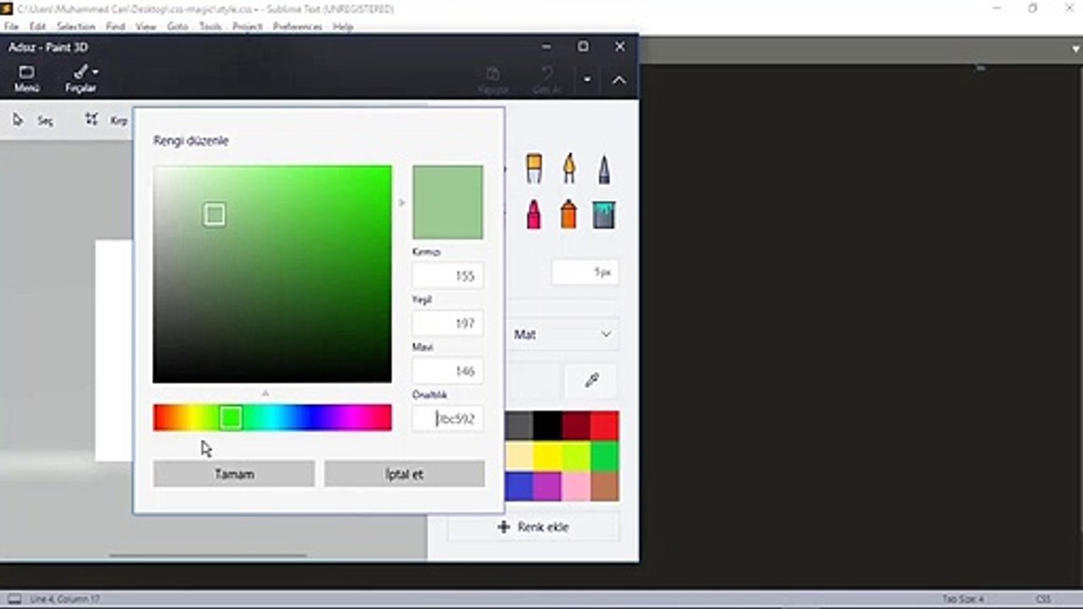This screenshot has width=1083, height=609.
Task: Open the Selection menu in Sublime Text
Action: (x=76, y=27)
